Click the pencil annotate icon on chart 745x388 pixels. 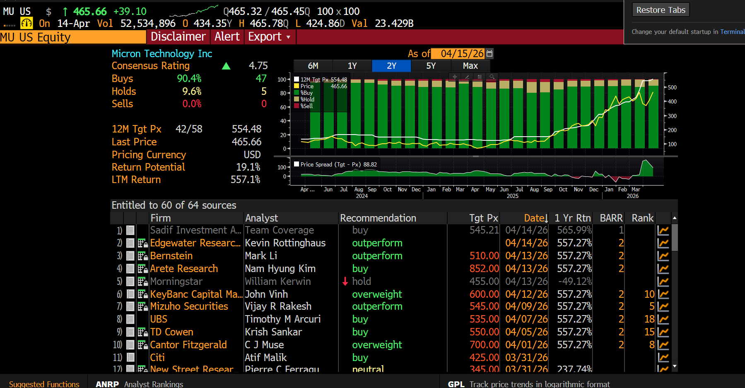(467, 77)
